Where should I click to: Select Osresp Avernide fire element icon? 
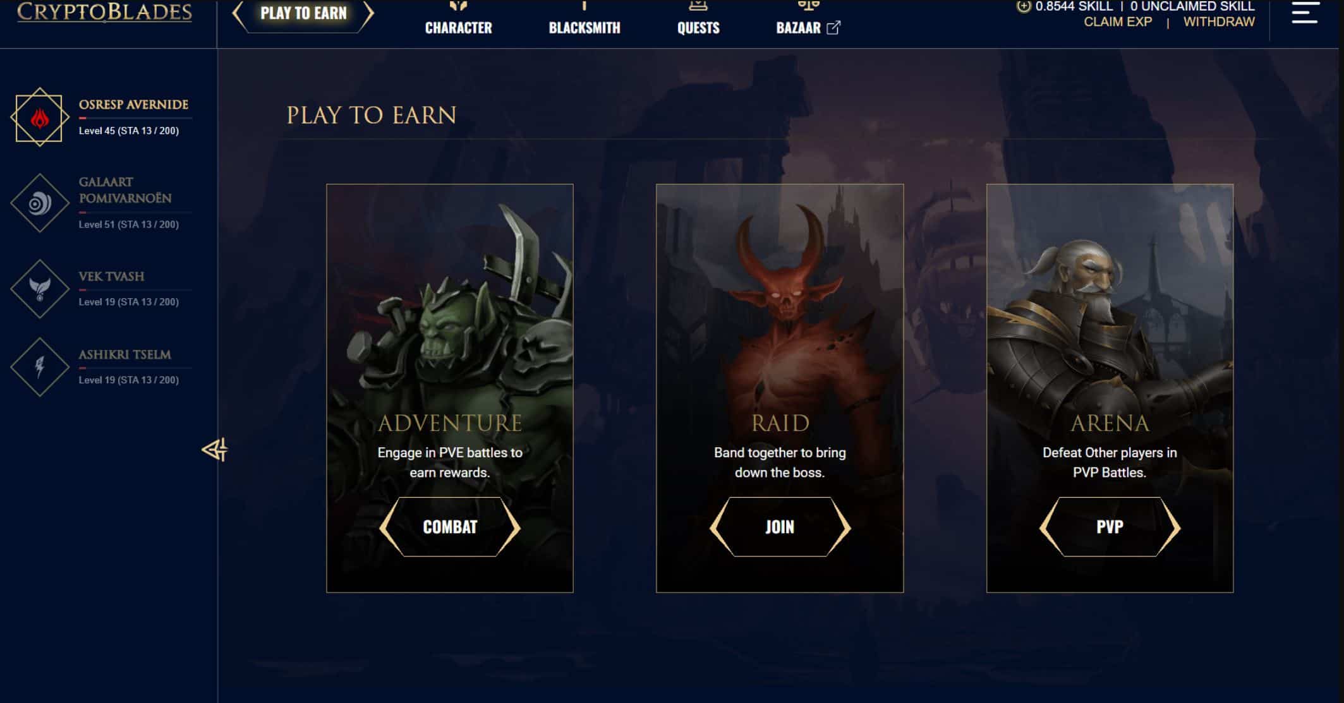(x=39, y=117)
